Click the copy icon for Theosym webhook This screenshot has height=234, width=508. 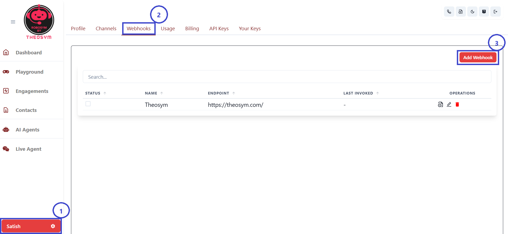tap(440, 104)
